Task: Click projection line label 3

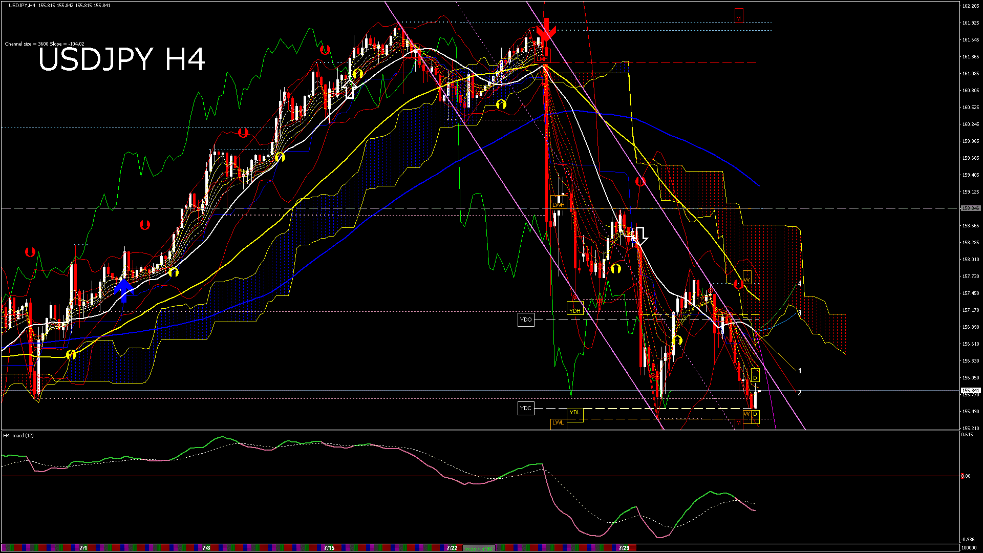Action: pyautogui.click(x=800, y=313)
